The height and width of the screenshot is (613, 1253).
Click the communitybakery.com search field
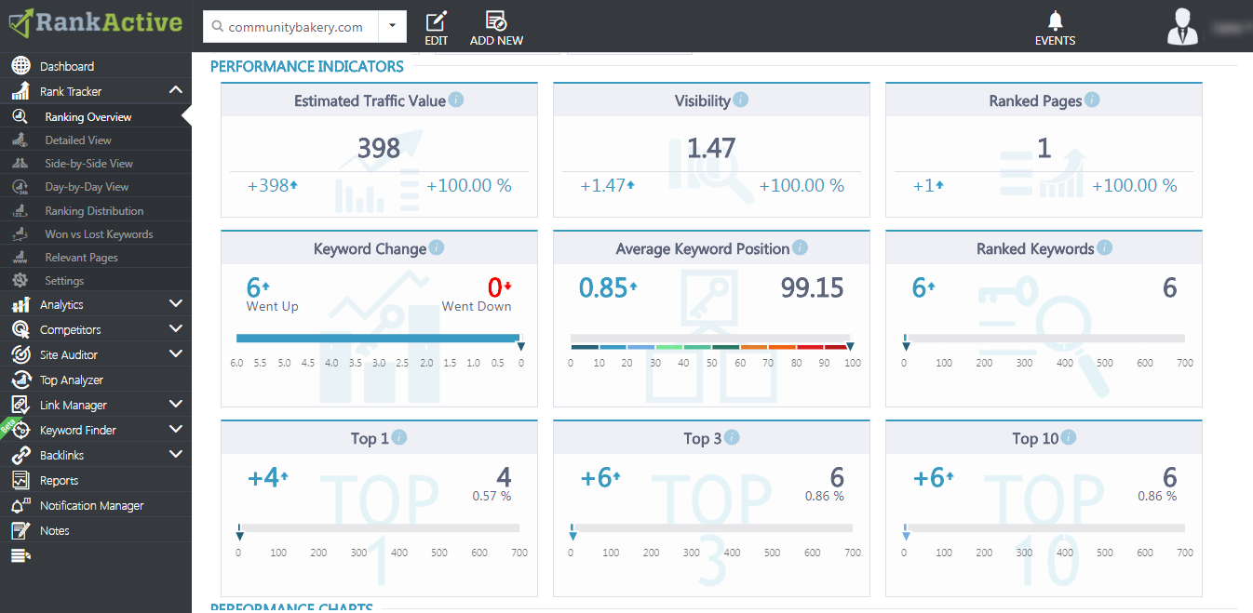point(291,26)
